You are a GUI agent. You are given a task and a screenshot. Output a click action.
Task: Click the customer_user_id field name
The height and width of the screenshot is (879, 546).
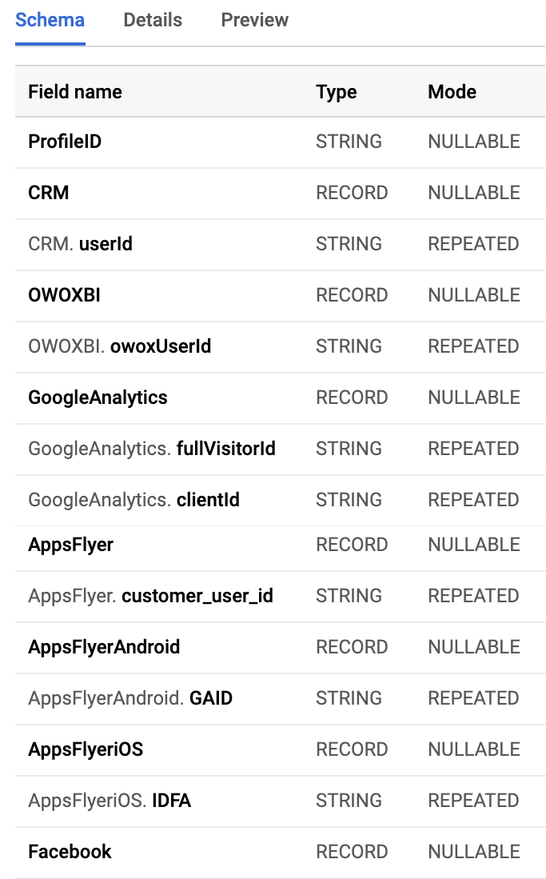pyautogui.click(x=150, y=596)
